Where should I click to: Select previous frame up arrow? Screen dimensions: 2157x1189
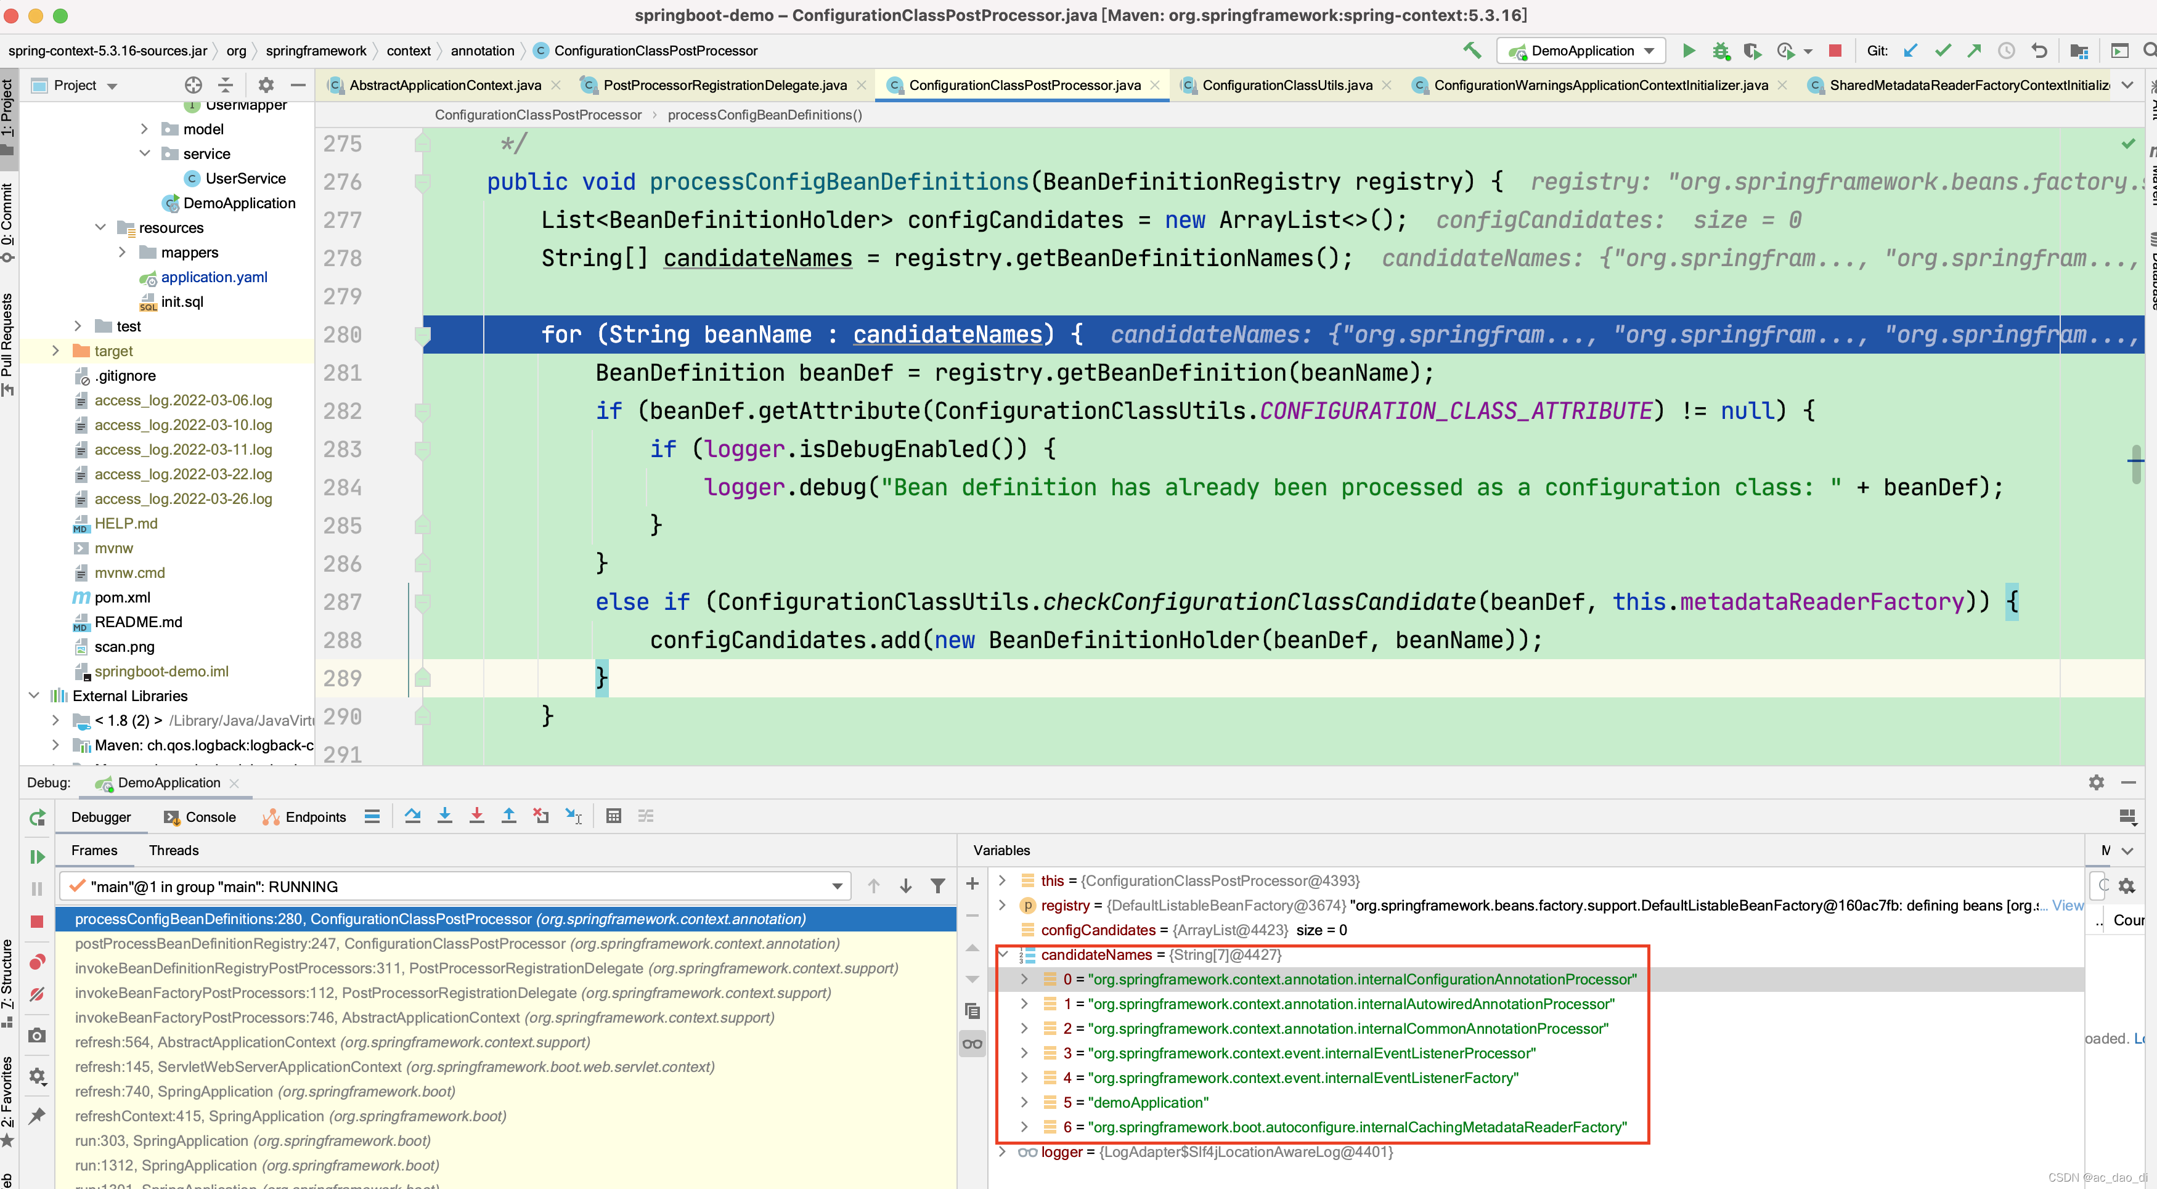873,886
